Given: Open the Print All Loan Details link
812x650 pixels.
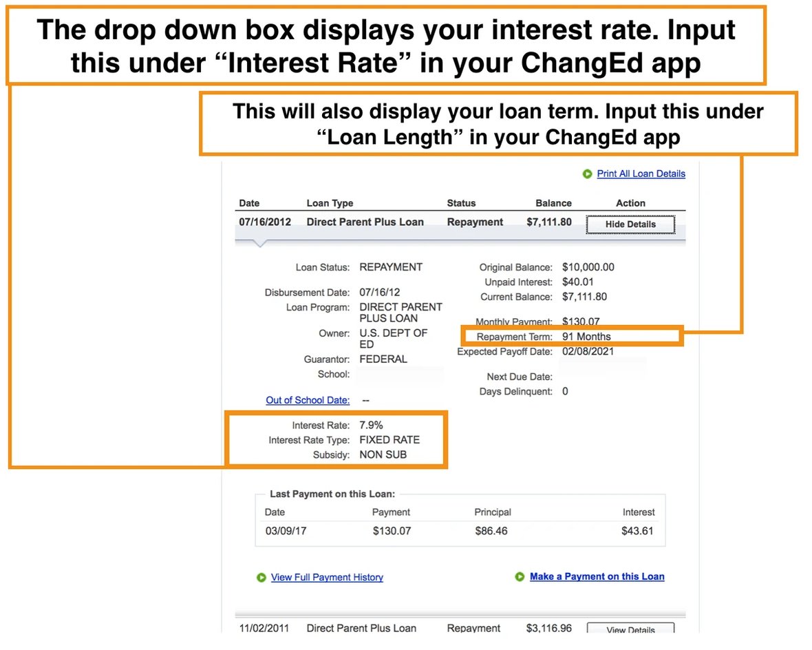Looking at the screenshot, I should tap(641, 174).
